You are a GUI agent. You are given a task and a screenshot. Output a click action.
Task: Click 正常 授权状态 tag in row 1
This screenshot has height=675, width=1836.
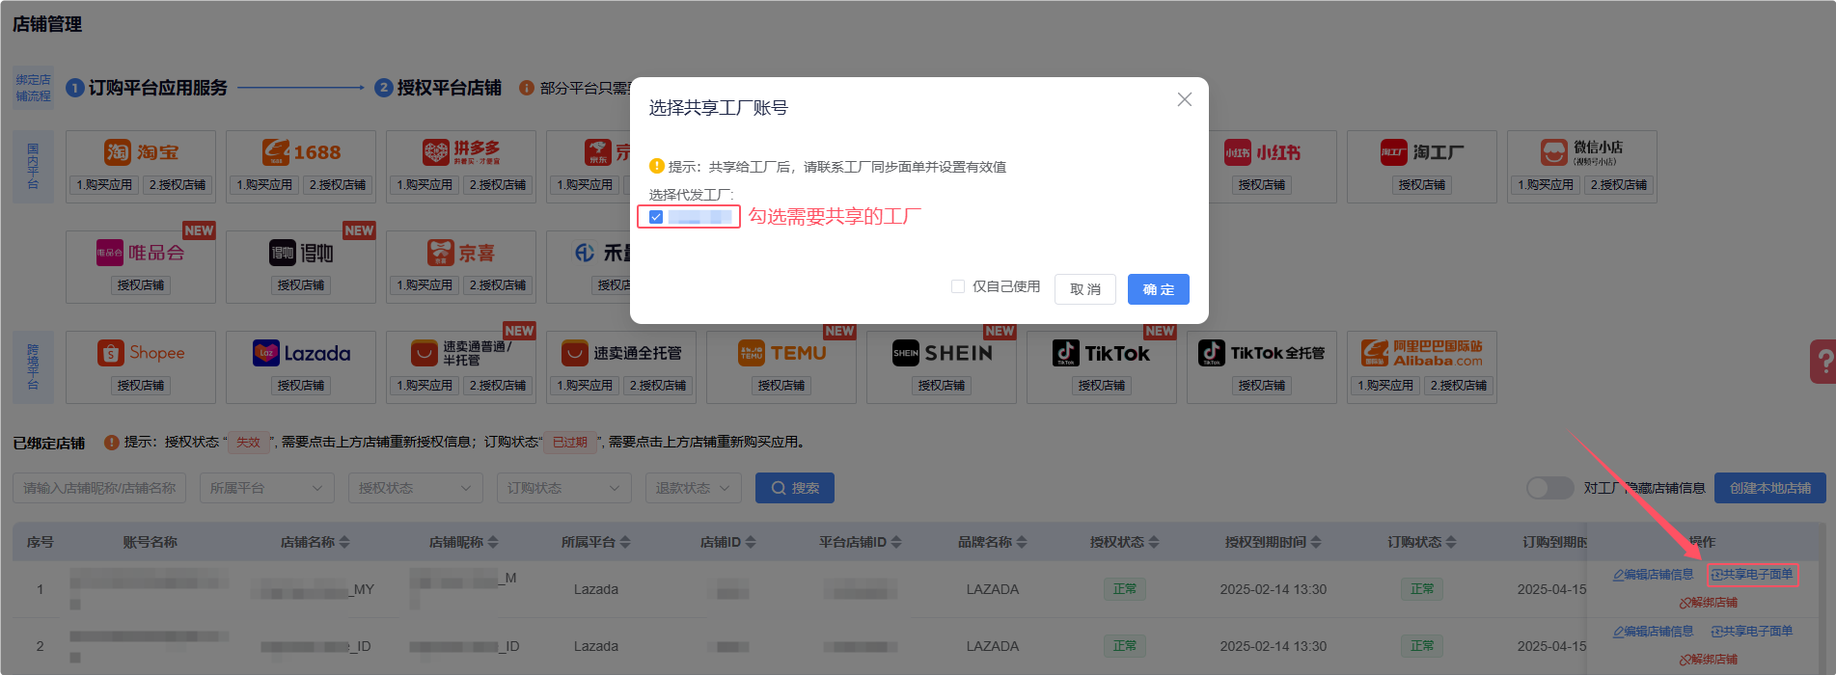(1125, 589)
